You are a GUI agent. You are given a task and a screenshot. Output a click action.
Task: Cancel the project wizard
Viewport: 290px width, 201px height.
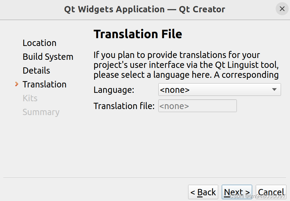[271, 192]
